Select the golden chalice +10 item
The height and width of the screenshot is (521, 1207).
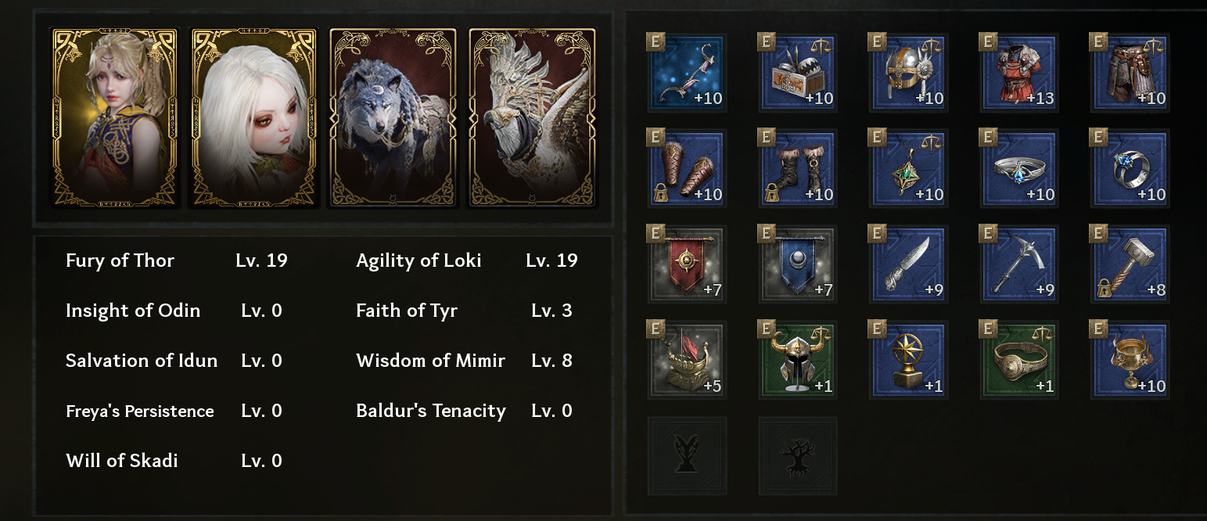(x=1130, y=361)
